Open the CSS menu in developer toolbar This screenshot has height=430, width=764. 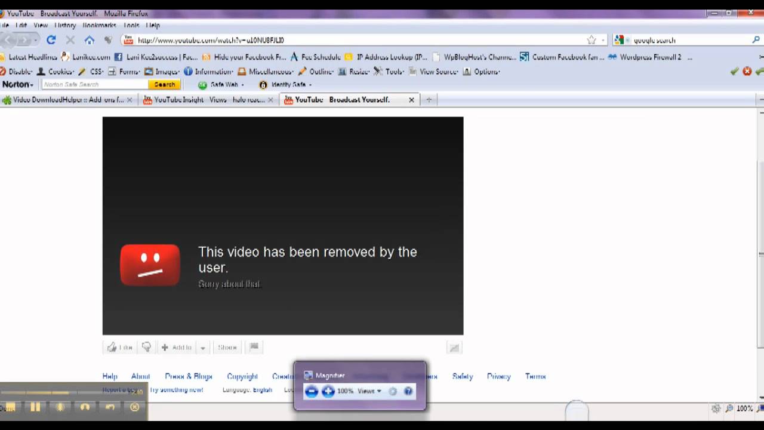click(x=91, y=72)
